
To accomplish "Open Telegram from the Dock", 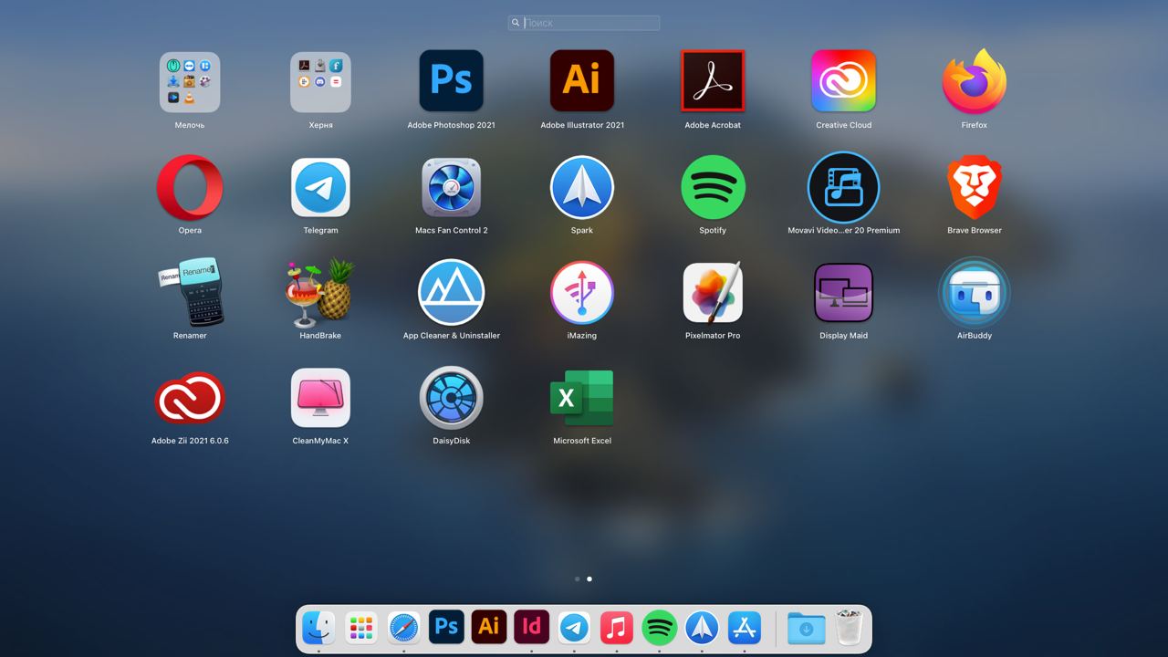I will click(x=574, y=628).
